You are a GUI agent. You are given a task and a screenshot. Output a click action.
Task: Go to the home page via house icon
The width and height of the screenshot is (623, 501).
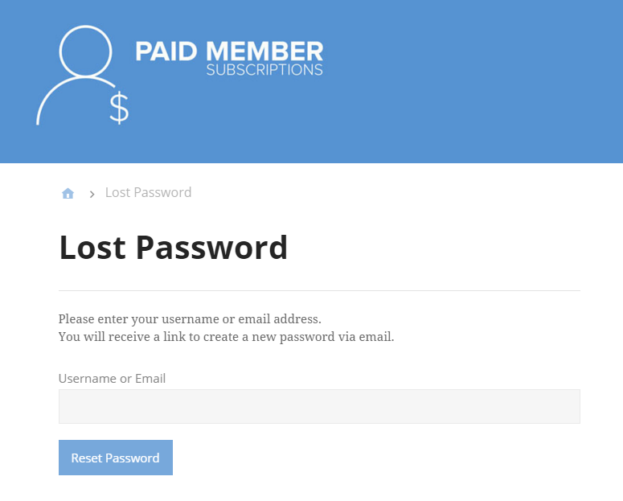tap(68, 193)
